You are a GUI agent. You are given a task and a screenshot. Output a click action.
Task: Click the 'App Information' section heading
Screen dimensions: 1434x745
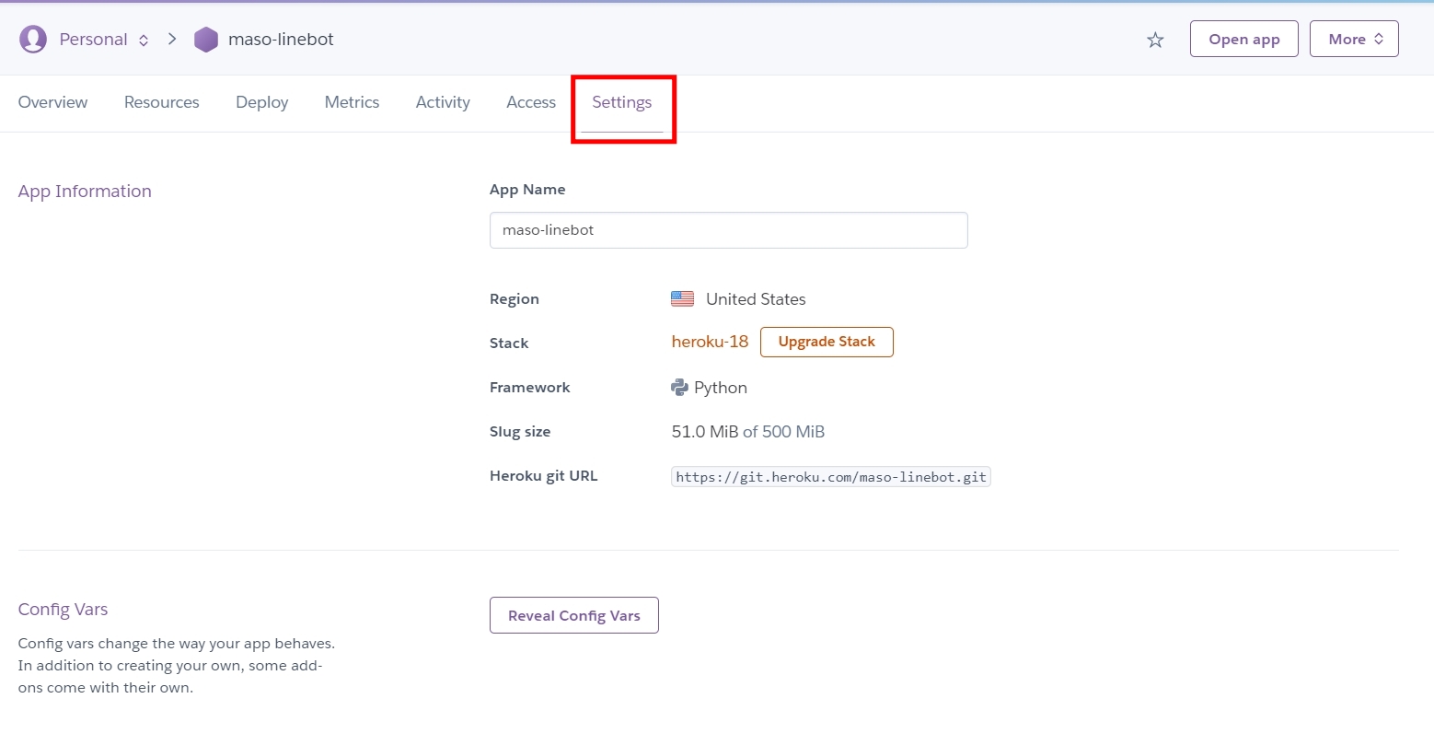point(85,192)
